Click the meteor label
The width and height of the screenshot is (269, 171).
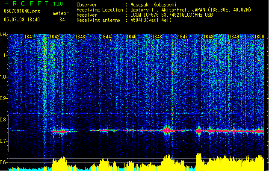61,13
